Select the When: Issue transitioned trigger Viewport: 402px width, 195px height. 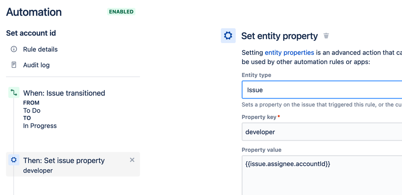[x=64, y=93]
